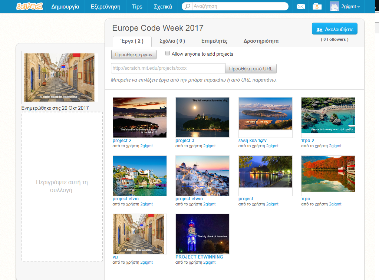Open the PROJECT ETWINNING clock thumbnail

pos(202,234)
